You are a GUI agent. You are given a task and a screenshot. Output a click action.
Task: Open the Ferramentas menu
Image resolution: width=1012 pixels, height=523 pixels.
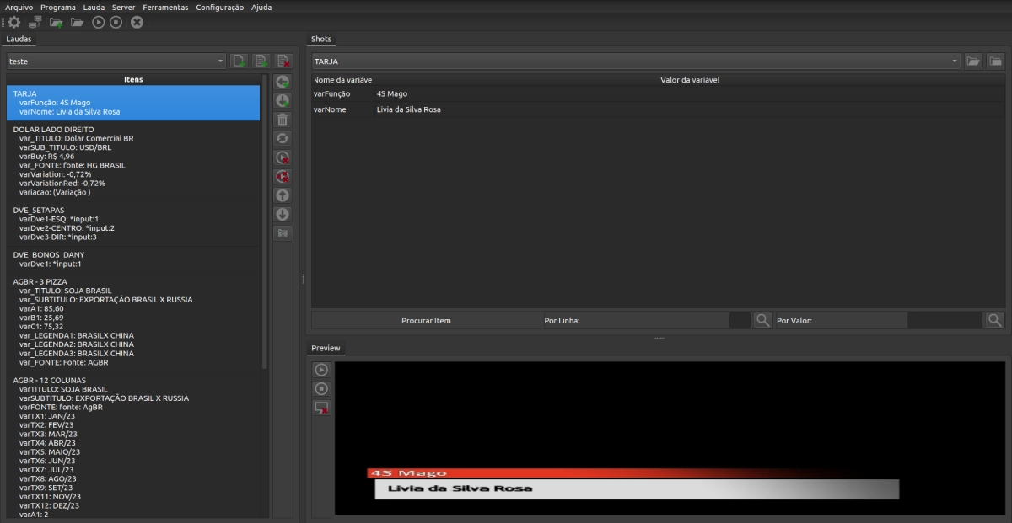pos(165,7)
